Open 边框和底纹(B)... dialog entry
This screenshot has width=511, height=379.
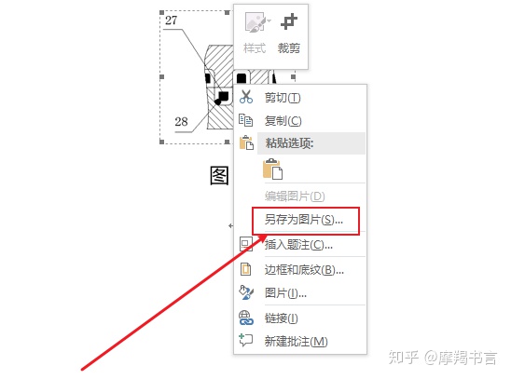click(x=304, y=270)
